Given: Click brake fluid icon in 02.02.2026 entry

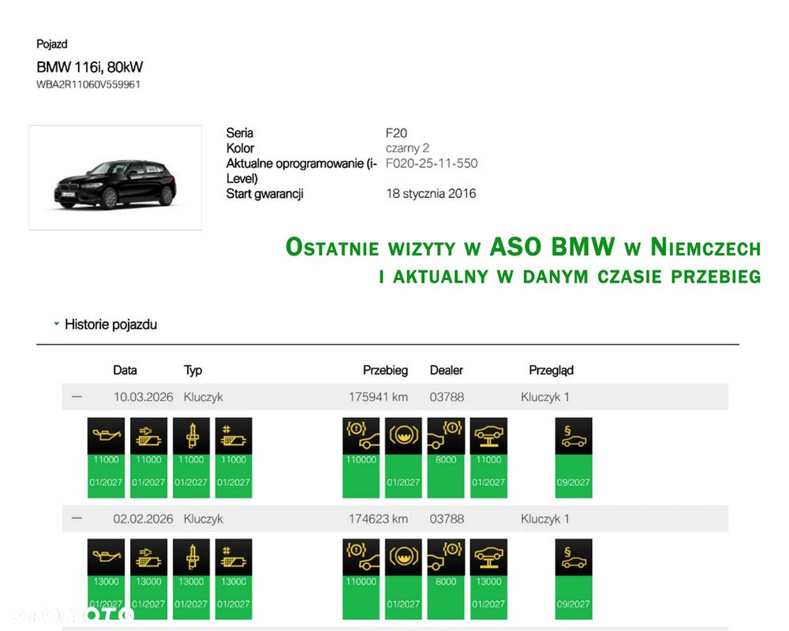Looking at the screenshot, I should point(403,557).
